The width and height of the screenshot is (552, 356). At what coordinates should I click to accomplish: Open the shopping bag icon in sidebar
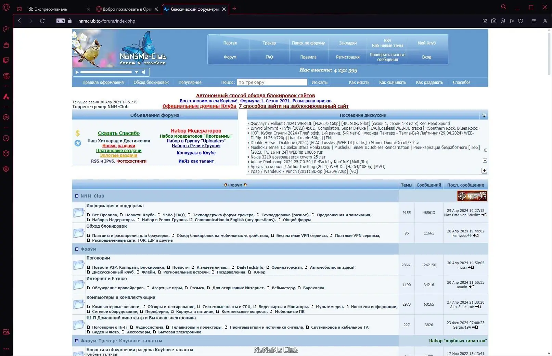coord(6,45)
